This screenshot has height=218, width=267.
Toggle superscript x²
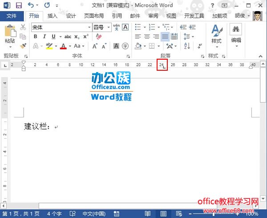pyautogui.click(x=86, y=36)
